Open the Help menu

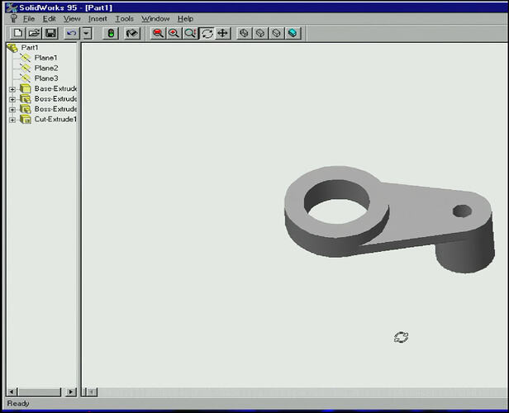[185, 19]
